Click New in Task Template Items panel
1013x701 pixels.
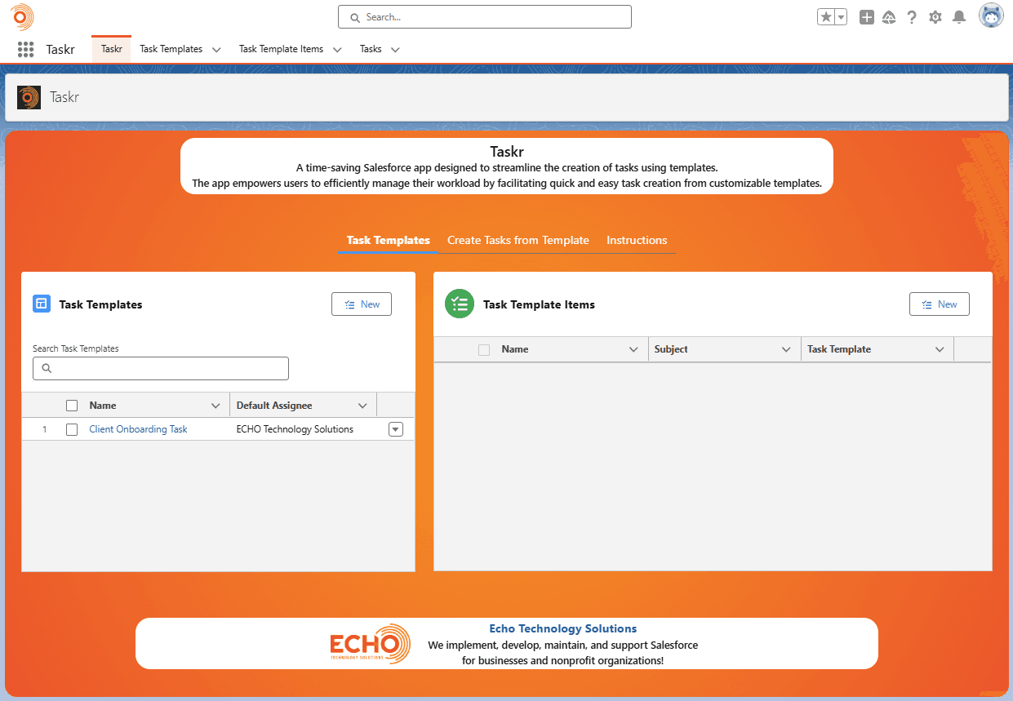pyautogui.click(x=940, y=304)
